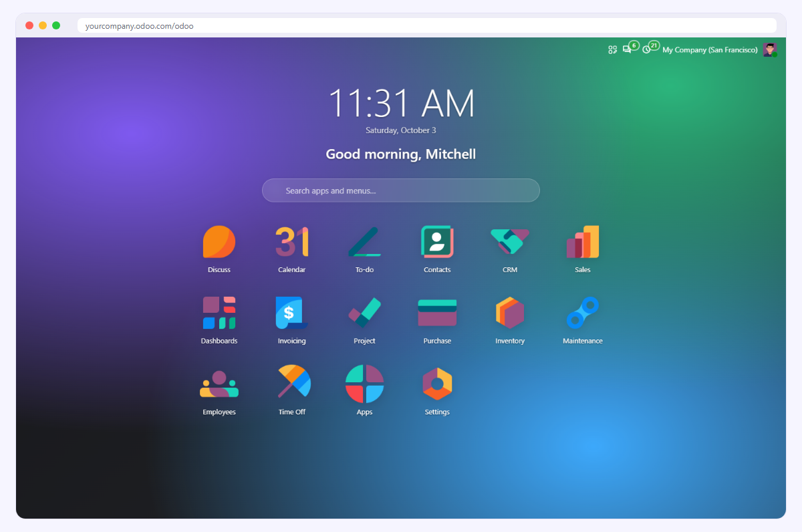Viewport: 802px width, 532px height.
Task: Click the home menu customization icon
Action: tap(612, 49)
